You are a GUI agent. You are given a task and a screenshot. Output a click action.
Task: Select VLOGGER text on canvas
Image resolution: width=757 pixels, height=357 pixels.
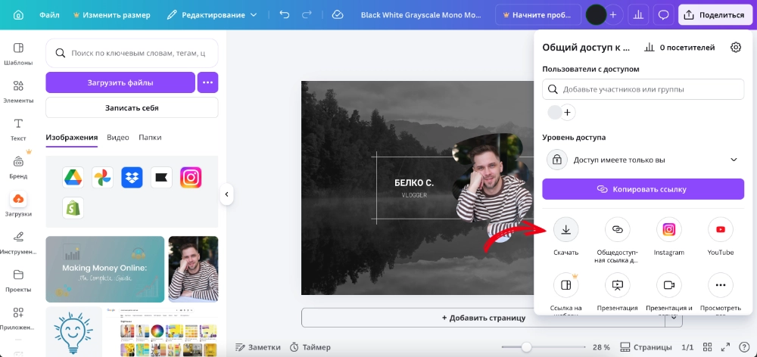[x=414, y=195]
